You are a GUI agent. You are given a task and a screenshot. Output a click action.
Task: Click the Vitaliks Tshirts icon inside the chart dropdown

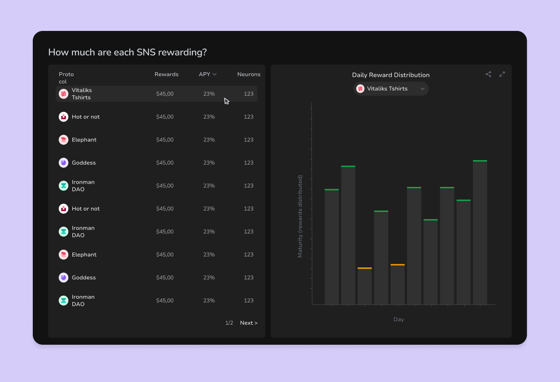point(360,89)
